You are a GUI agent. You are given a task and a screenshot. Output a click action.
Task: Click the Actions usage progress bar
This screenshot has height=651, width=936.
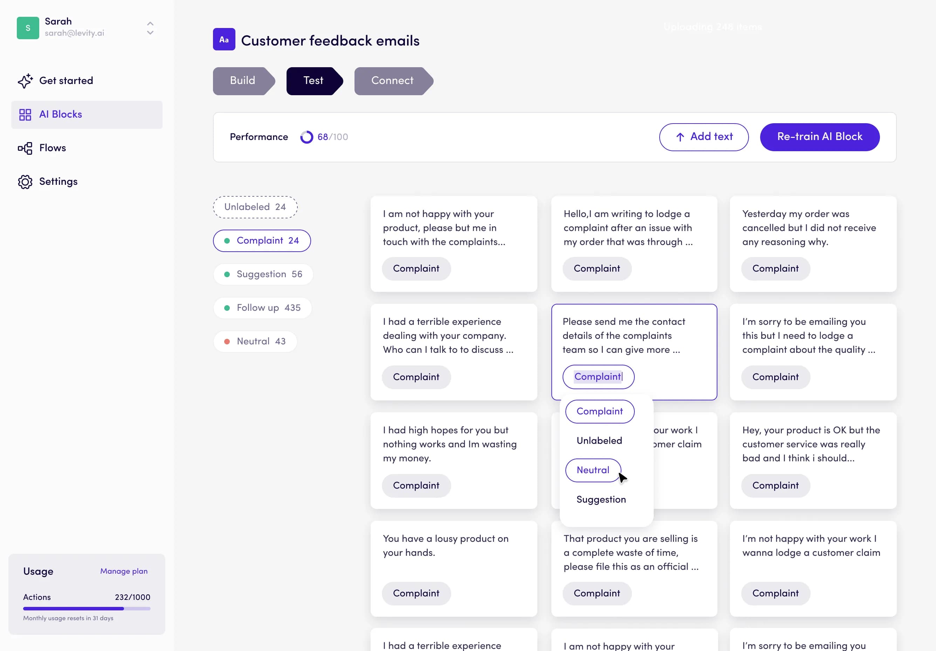pyautogui.click(x=87, y=609)
